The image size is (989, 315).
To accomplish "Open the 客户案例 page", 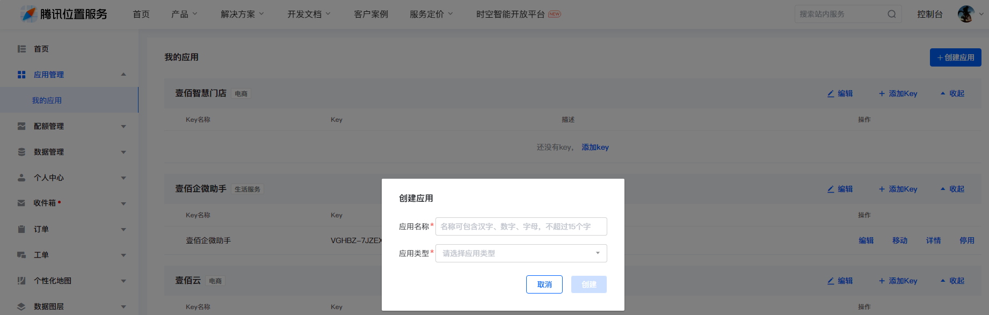I will tap(371, 14).
